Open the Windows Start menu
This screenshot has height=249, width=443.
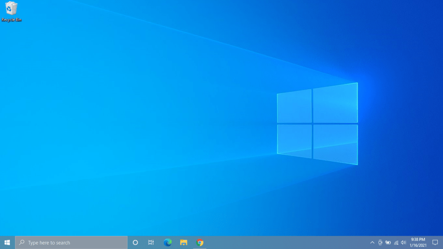[x=7, y=243]
